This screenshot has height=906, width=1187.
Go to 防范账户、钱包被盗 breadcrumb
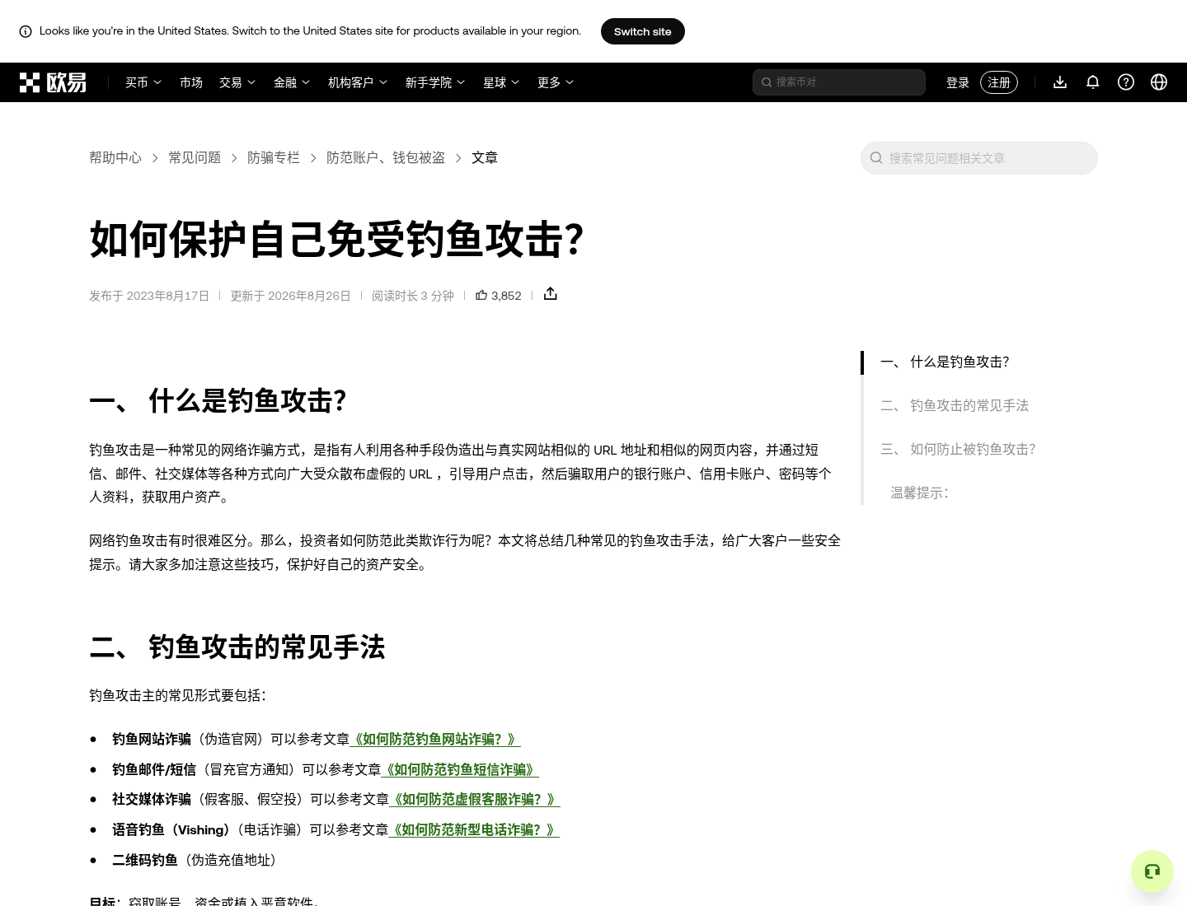pyautogui.click(x=386, y=157)
